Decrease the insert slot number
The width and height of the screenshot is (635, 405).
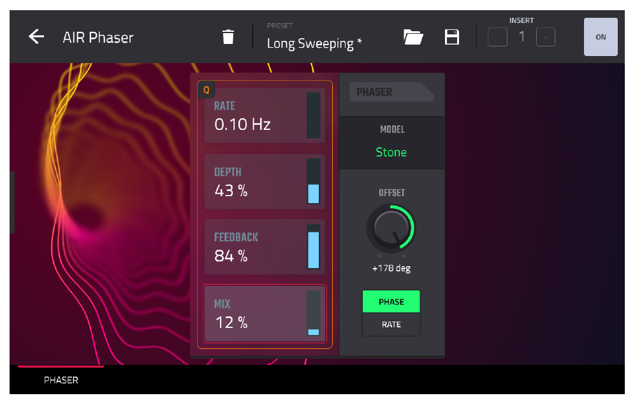coord(497,37)
